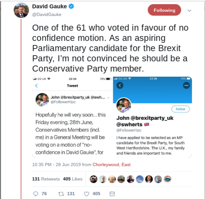View the 405 Likes list
Viewport: 205px width, 199px height.
[x=72, y=179]
